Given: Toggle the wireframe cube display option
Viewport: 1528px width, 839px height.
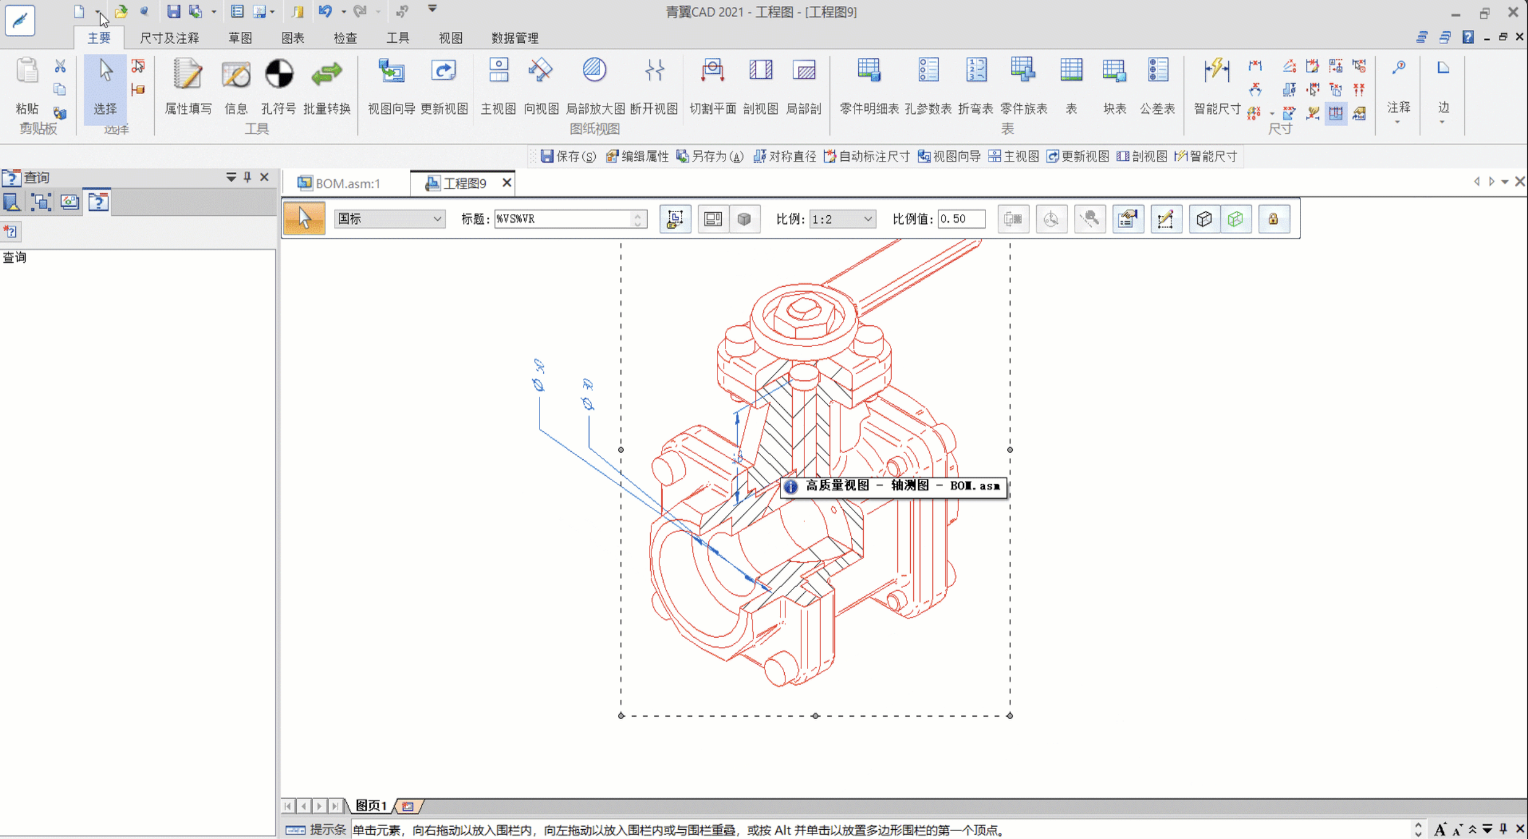Looking at the screenshot, I should pyautogui.click(x=1204, y=219).
